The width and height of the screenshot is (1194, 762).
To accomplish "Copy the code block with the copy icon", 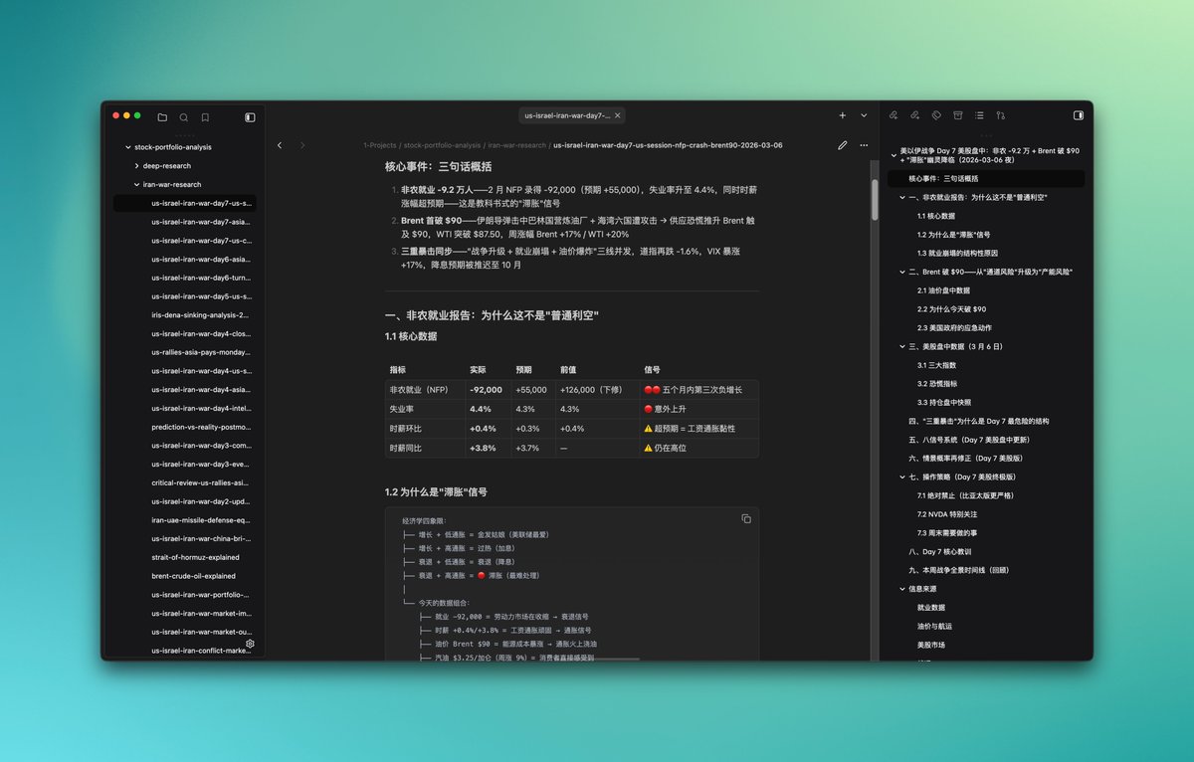I will pos(746,519).
